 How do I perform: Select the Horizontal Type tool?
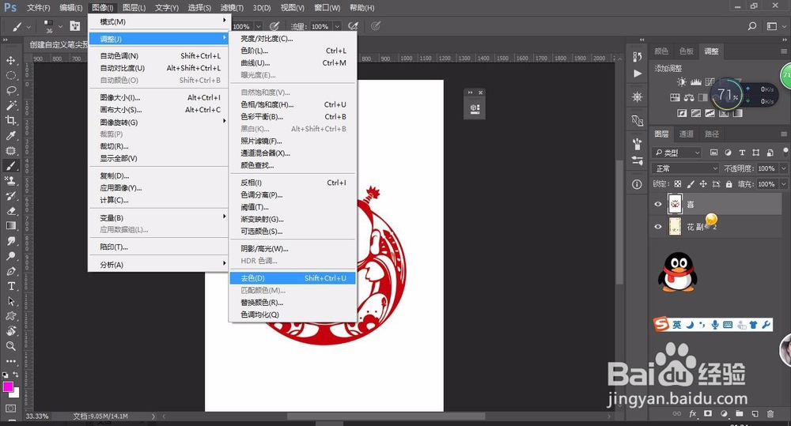click(x=10, y=286)
